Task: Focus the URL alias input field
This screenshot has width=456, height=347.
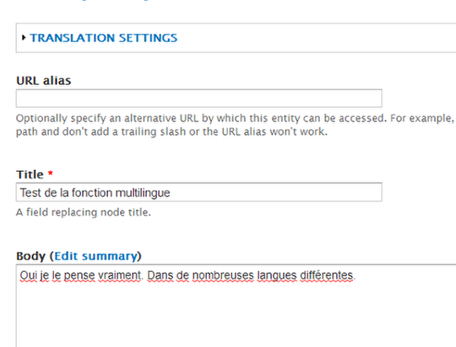Action: pyautogui.click(x=199, y=99)
